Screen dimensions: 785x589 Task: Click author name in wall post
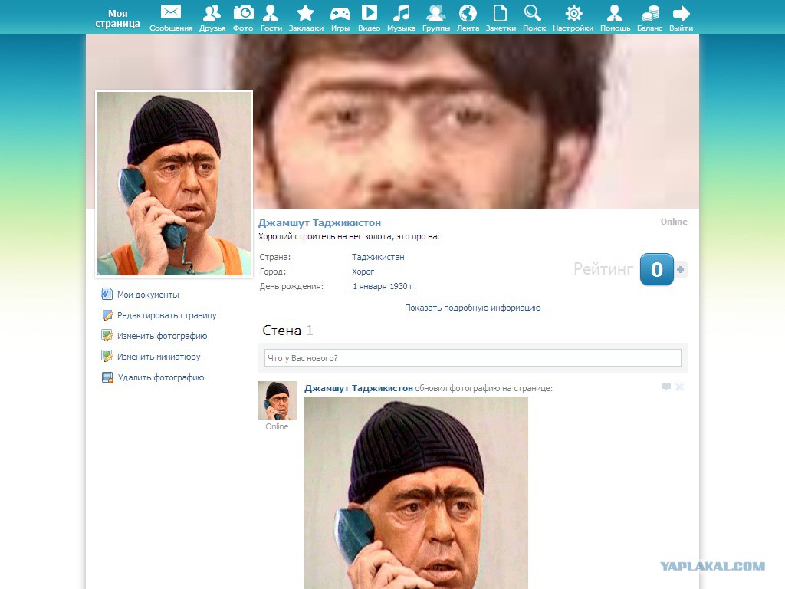(x=359, y=388)
